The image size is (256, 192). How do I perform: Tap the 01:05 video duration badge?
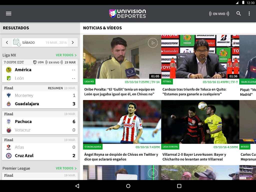point(155,76)
